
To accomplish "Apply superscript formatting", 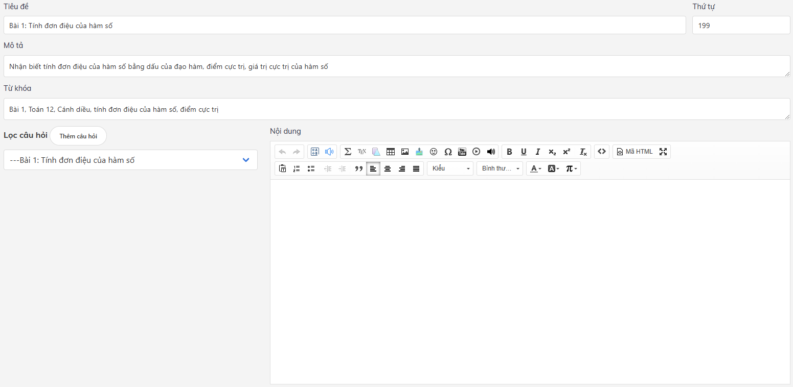I will (567, 152).
